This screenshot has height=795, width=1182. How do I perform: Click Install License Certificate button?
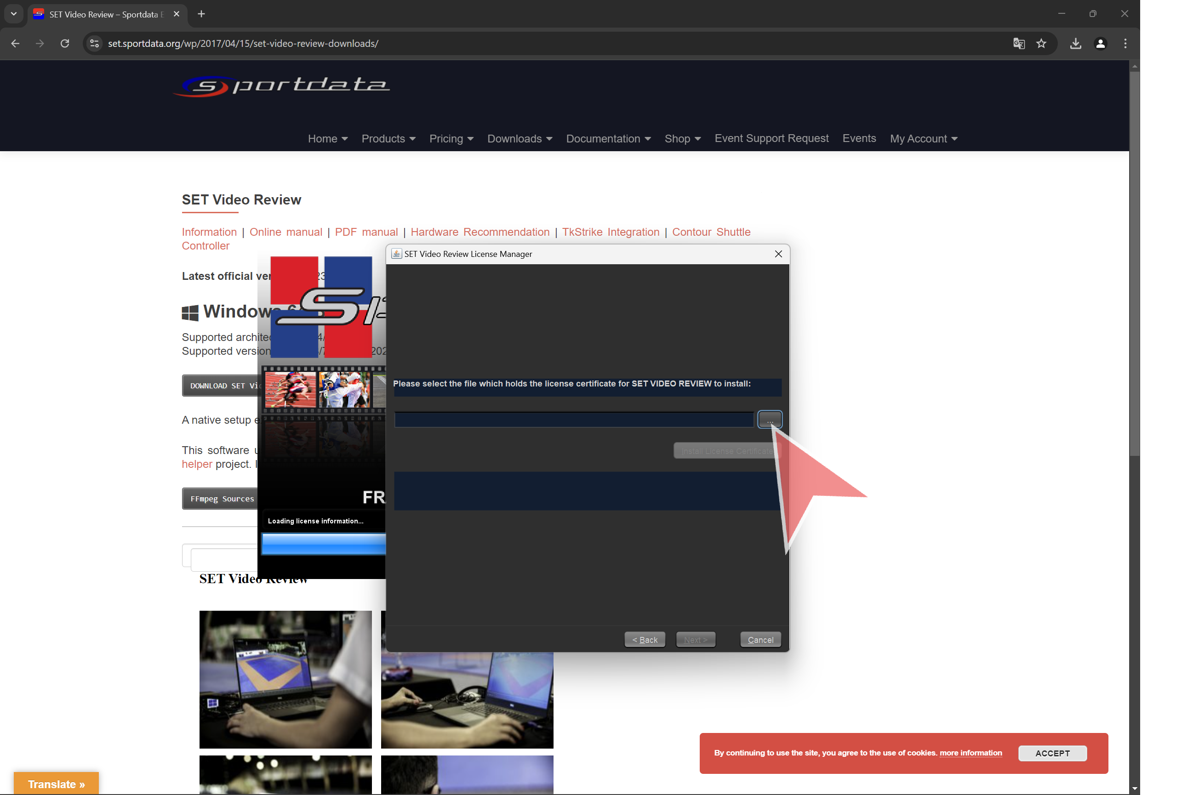coord(727,451)
